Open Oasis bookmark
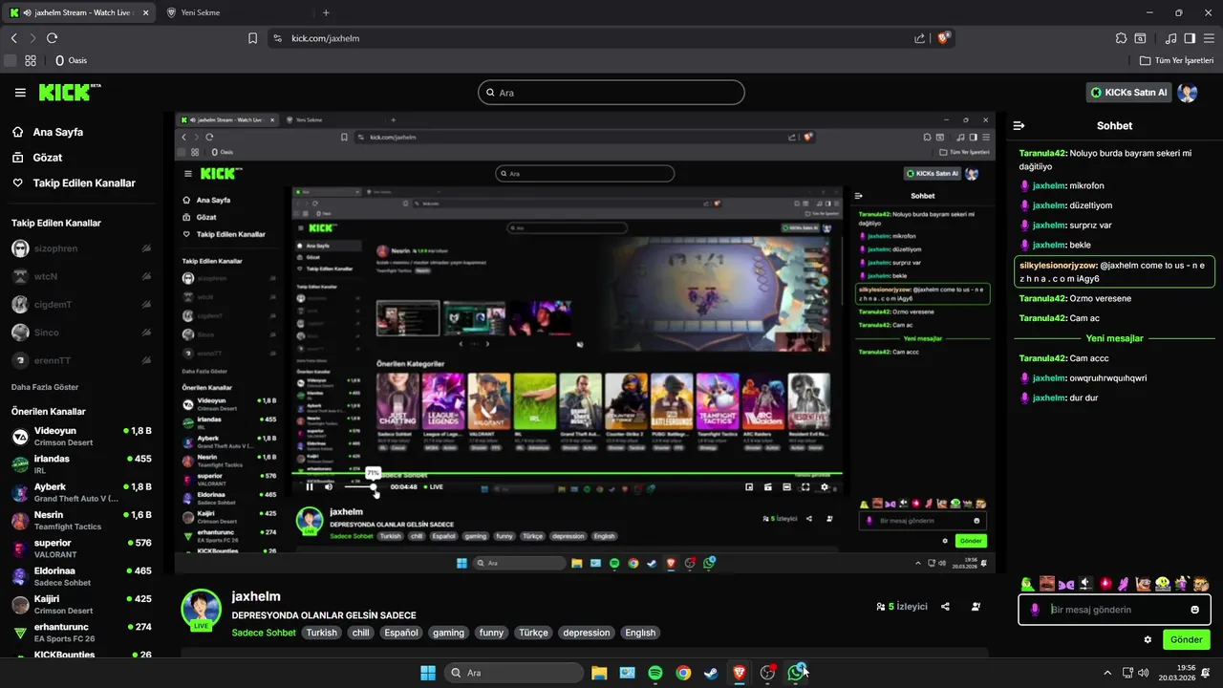 tap(71, 60)
